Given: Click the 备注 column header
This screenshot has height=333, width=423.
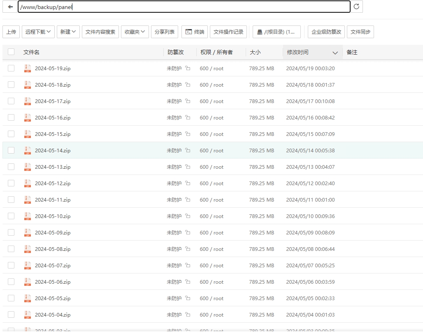Looking at the screenshot, I should [x=352, y=52].
